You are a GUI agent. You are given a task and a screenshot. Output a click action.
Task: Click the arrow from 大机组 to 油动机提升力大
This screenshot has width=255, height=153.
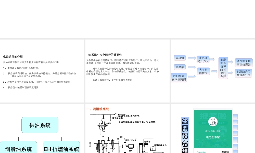coord(191,58)
